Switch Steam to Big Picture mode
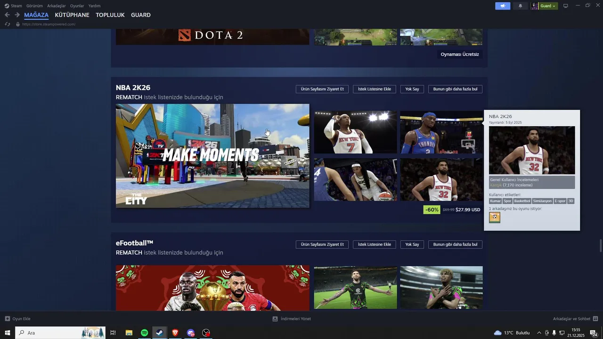This screenshot has height=339, width=603. click(566, 6)
